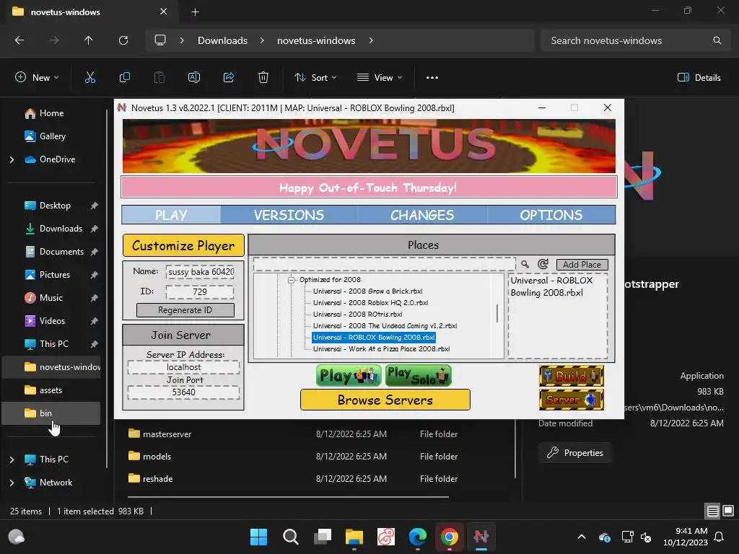Open the Windows Start menu
The height and width of the screenshot is (554, 739).
258,537
